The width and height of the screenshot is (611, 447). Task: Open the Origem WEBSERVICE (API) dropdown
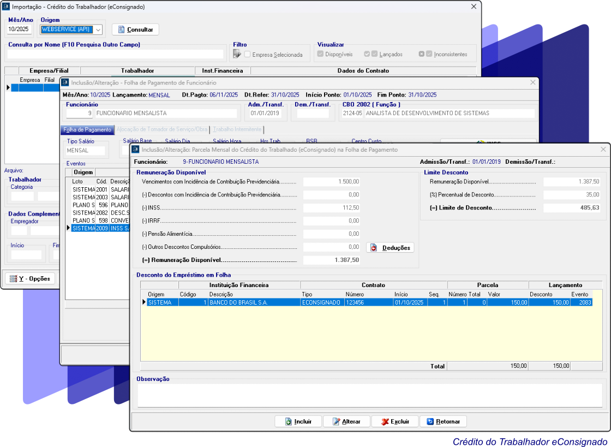click(x=98, y=29)
